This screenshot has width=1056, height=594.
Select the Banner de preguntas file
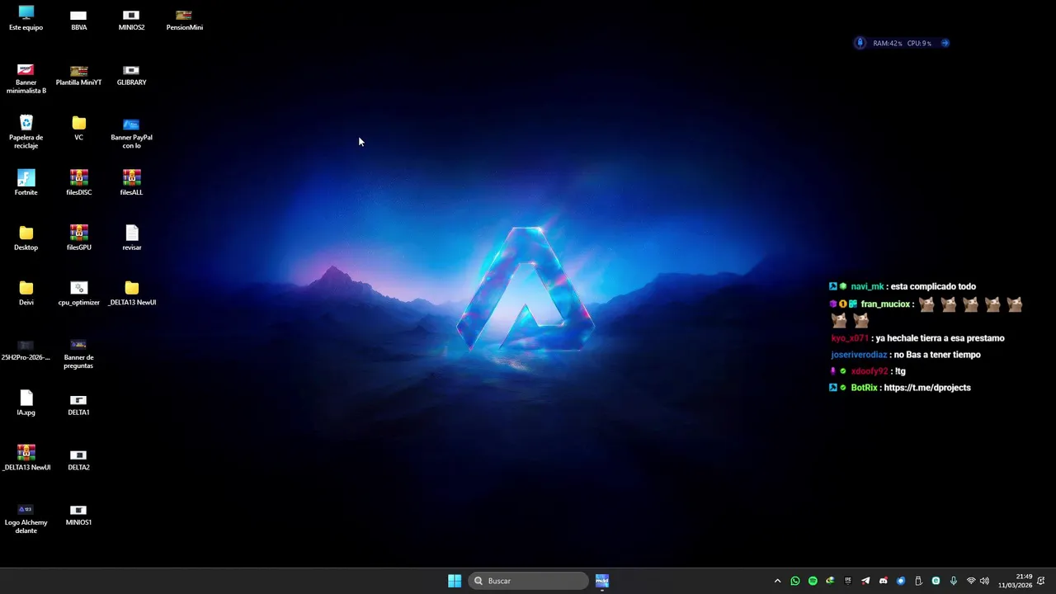pos(79,353)
